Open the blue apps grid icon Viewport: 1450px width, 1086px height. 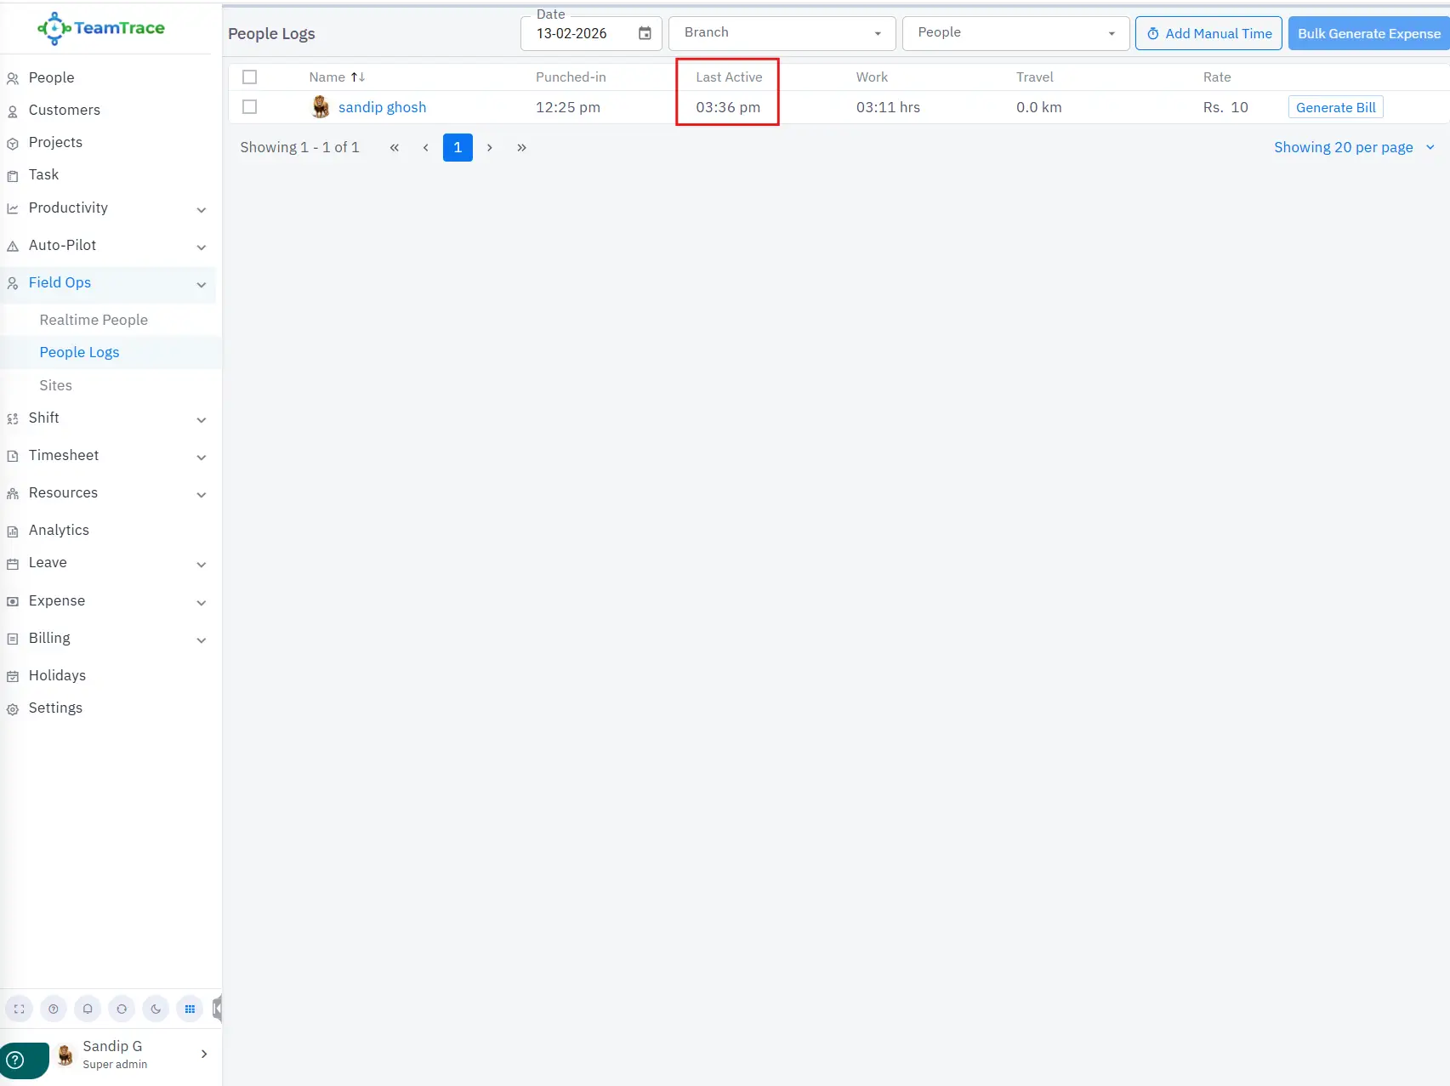coord(190,1009)
